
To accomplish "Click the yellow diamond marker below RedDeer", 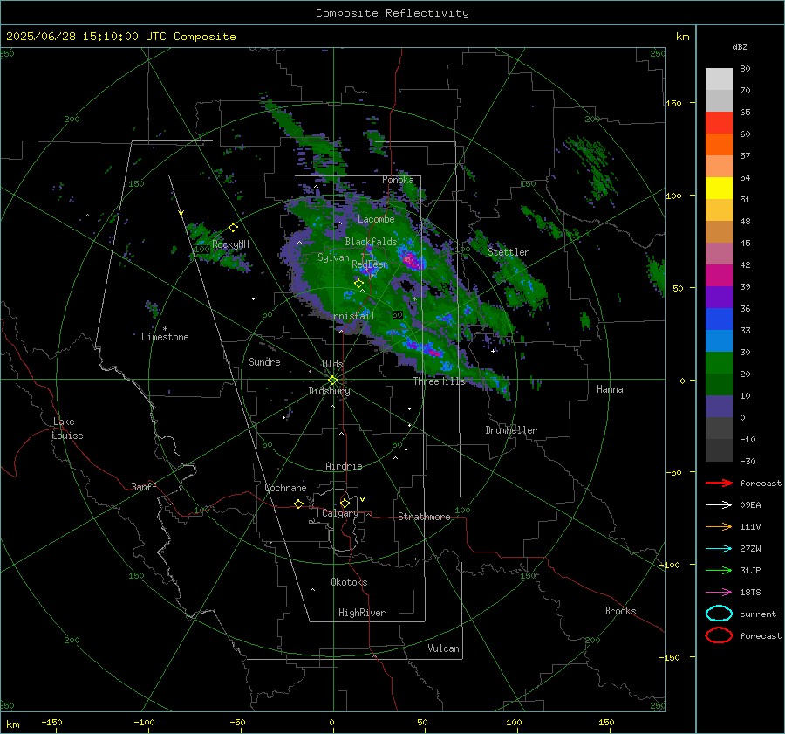I will tap(358, 284).
